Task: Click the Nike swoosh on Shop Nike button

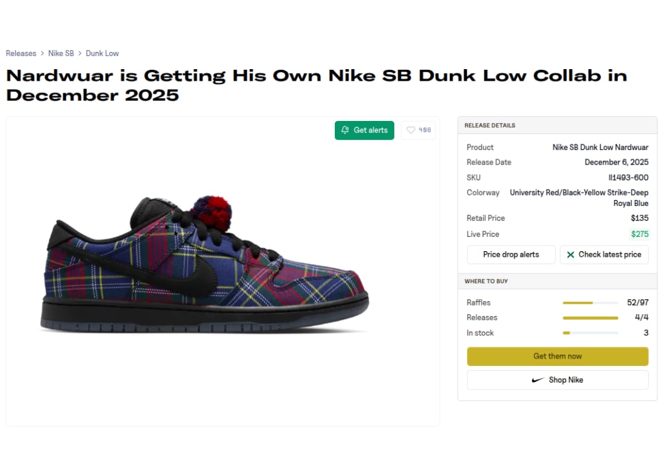Action: tap(537, 380)
